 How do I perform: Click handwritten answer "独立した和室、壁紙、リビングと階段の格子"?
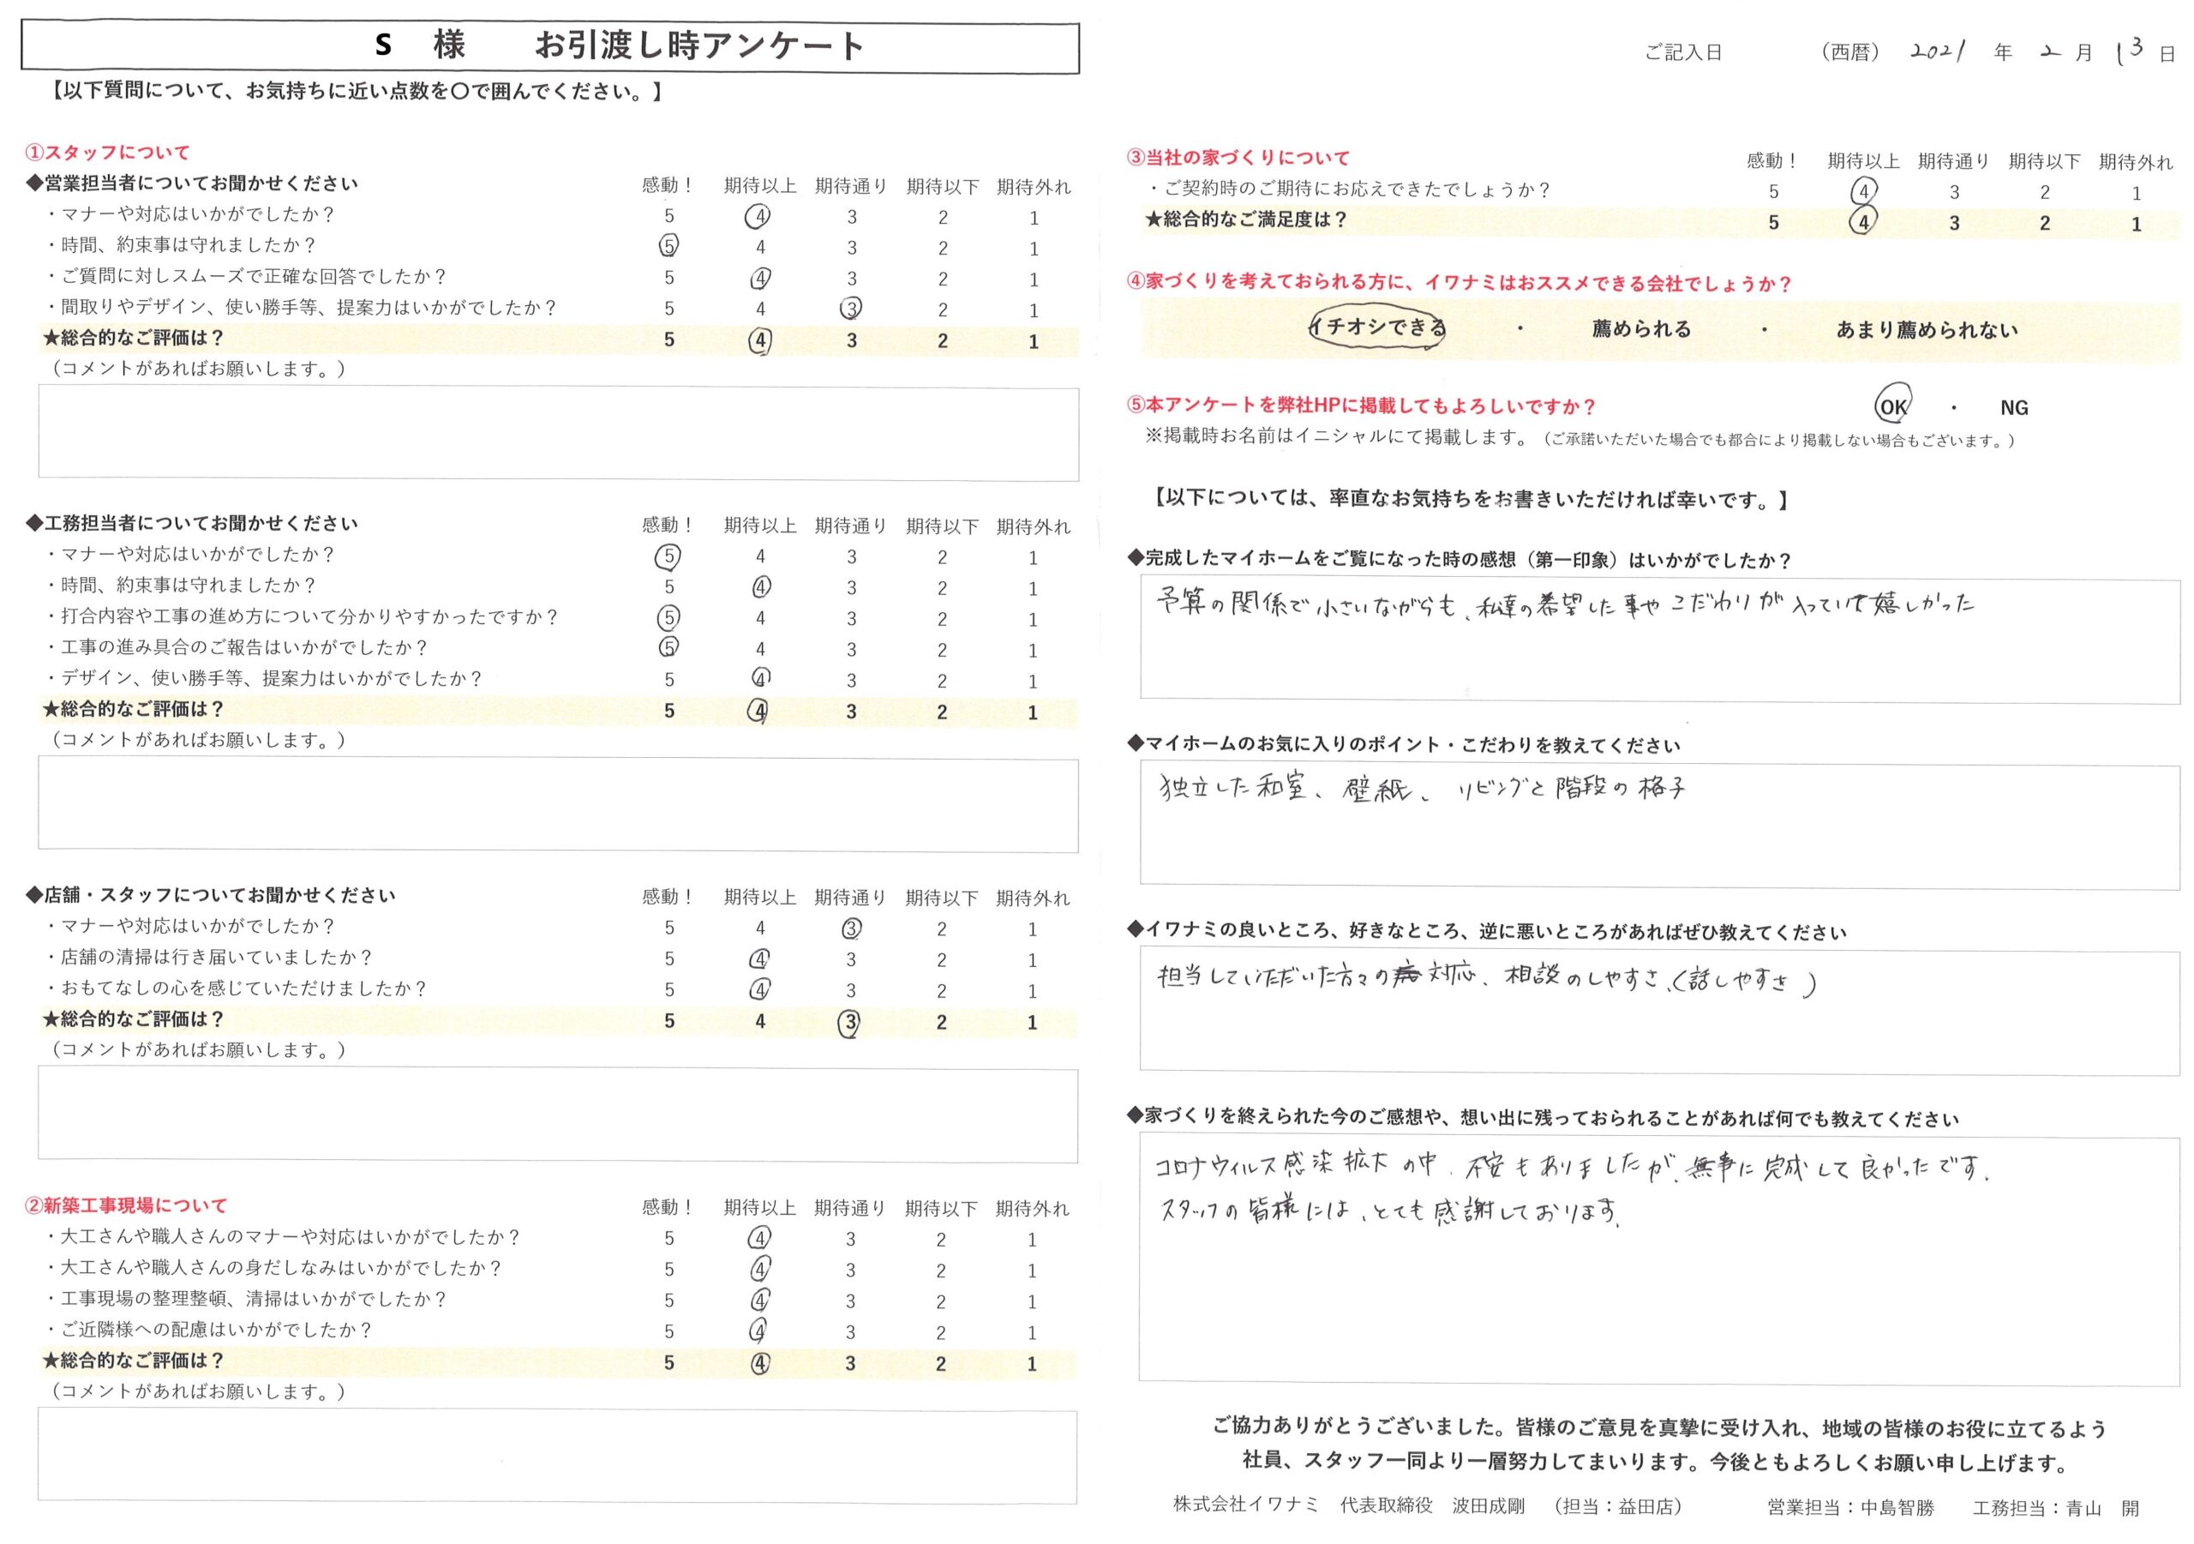pyautogui.click(x=1422, y=789)
